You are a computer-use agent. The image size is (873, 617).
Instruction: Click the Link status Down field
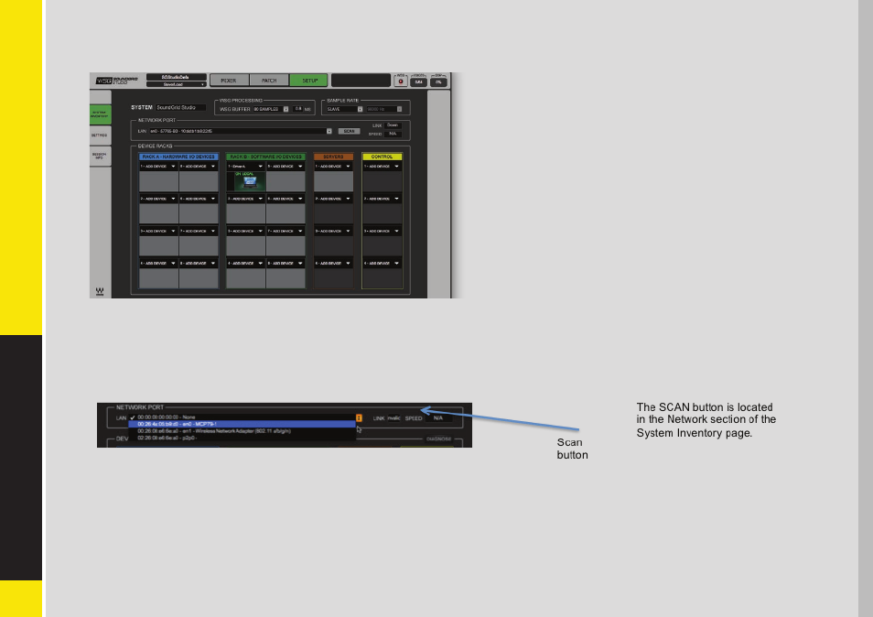(393, 125)
